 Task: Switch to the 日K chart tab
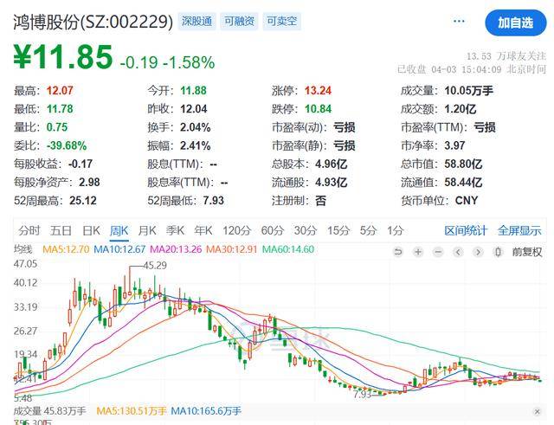(91, 231)
